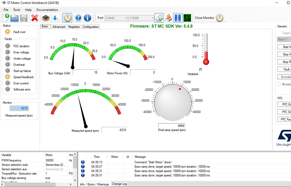Click the Over current fault LED
This screenshot has height=187, width=291.
8,83
